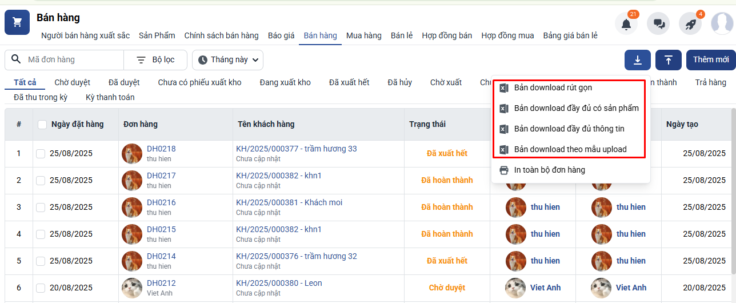736x303 pixels.
Task: Open the user profile avatar
Action: (722, 23)
